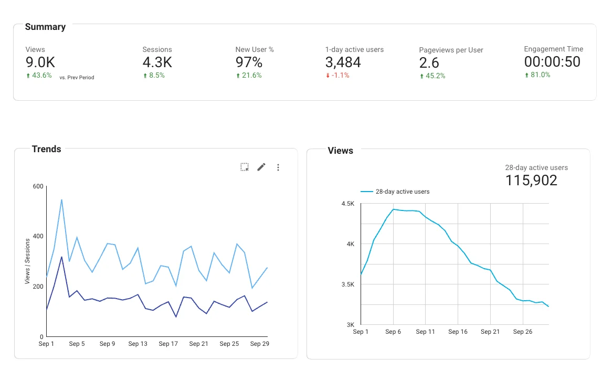Click green arrow next to 81.0% engagement change

526,75
